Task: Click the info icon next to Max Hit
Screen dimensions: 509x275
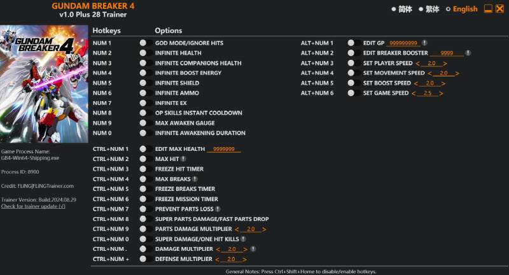Action: pyautogui.click(x=183, y=159)
